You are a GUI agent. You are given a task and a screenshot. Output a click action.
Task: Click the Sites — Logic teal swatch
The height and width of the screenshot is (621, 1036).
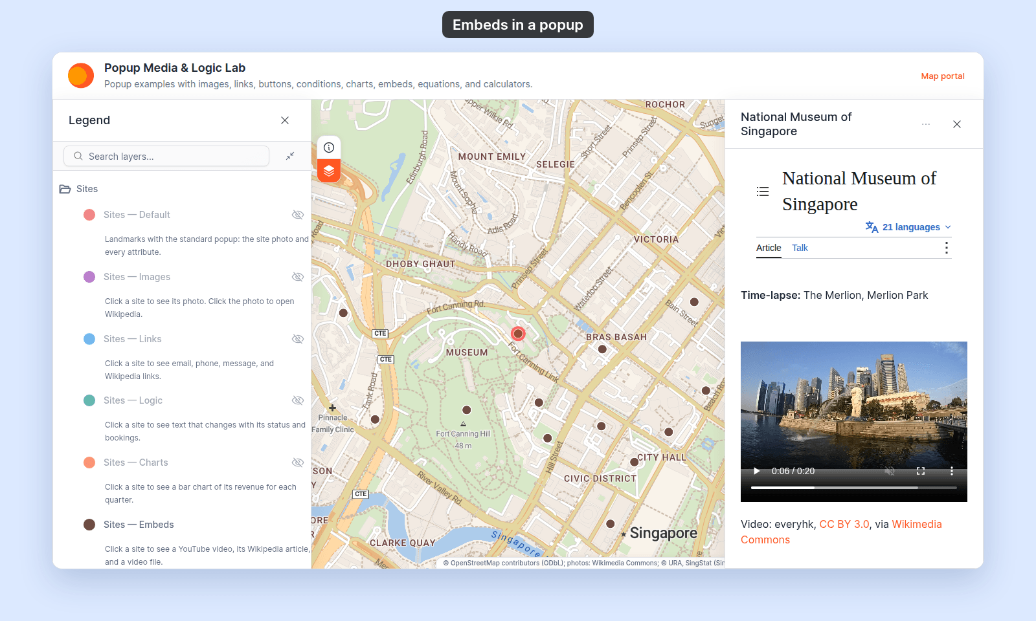click(x=89, y=400)
